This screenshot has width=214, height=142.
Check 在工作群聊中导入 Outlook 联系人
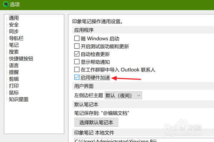[x=77, y=70]
